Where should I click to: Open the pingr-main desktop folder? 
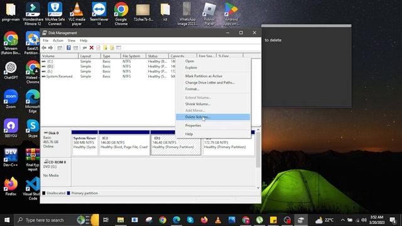[11, 12]
